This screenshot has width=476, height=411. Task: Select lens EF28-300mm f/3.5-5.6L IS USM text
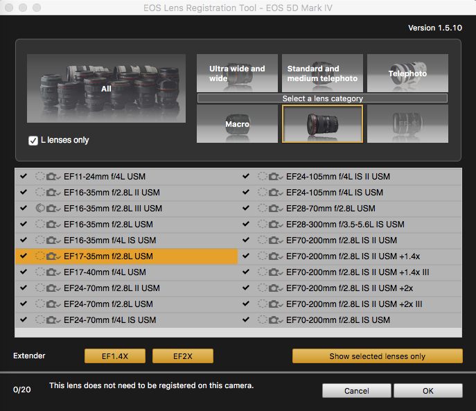[x=345, y=225]
